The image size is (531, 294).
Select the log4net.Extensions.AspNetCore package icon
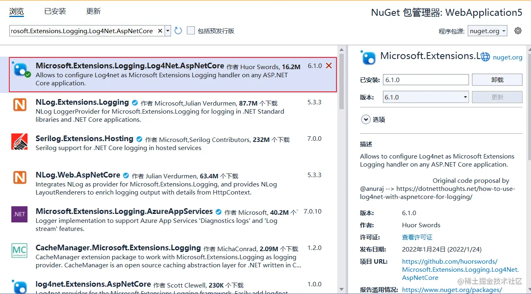(19, 286)
